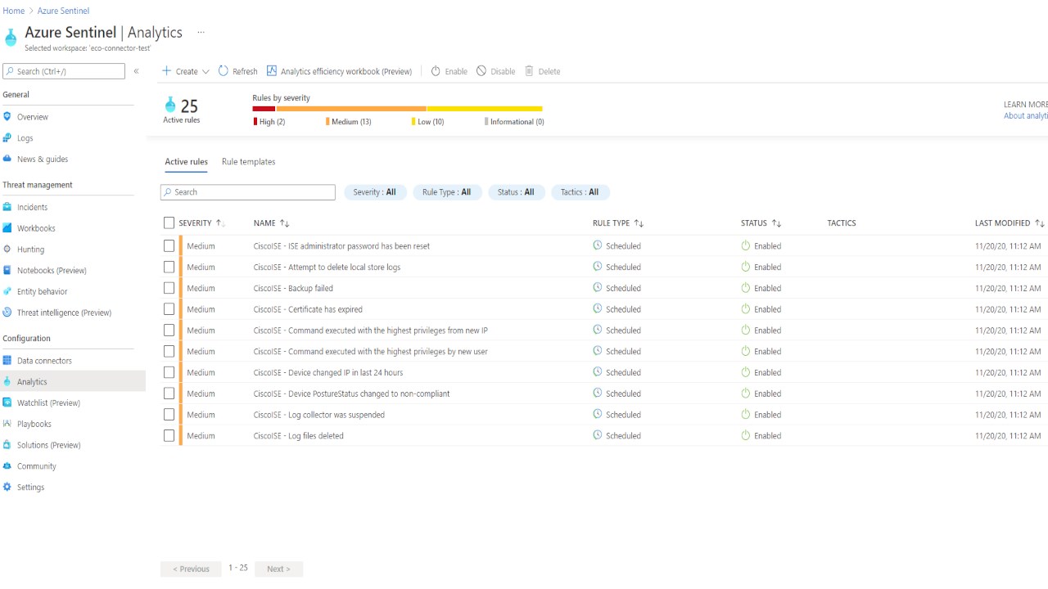Viewport: 1048px width, 589px height.
Task: Open the Watchlist (Preview) icon
Action: [7, 402]
